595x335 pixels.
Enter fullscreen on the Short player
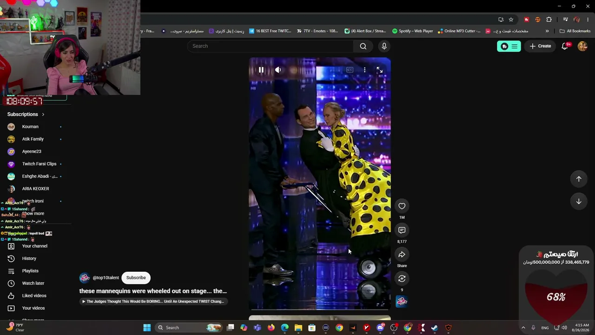380,70
